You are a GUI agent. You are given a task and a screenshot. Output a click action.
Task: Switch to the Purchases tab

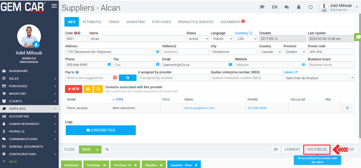(161, 22)
